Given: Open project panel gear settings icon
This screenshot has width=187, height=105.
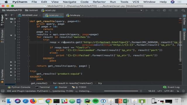Looking at the screenshot, I should 6,15.
